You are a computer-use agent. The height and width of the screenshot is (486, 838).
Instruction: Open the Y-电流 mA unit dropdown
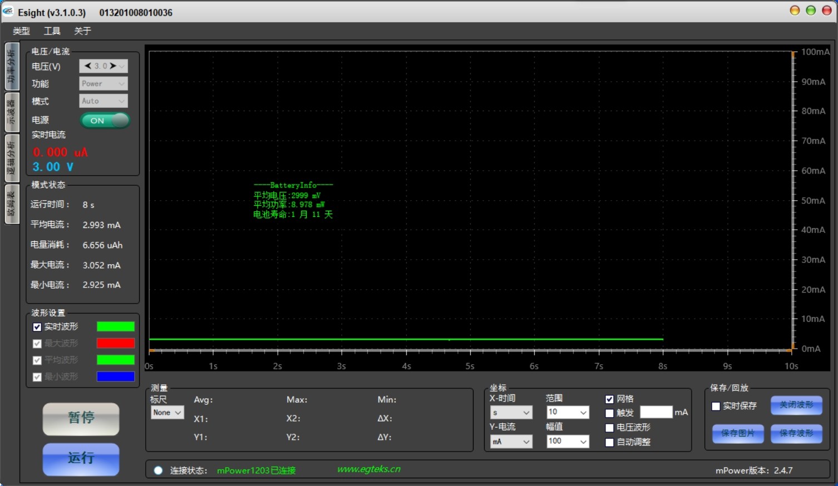click(x=511, y=442)
